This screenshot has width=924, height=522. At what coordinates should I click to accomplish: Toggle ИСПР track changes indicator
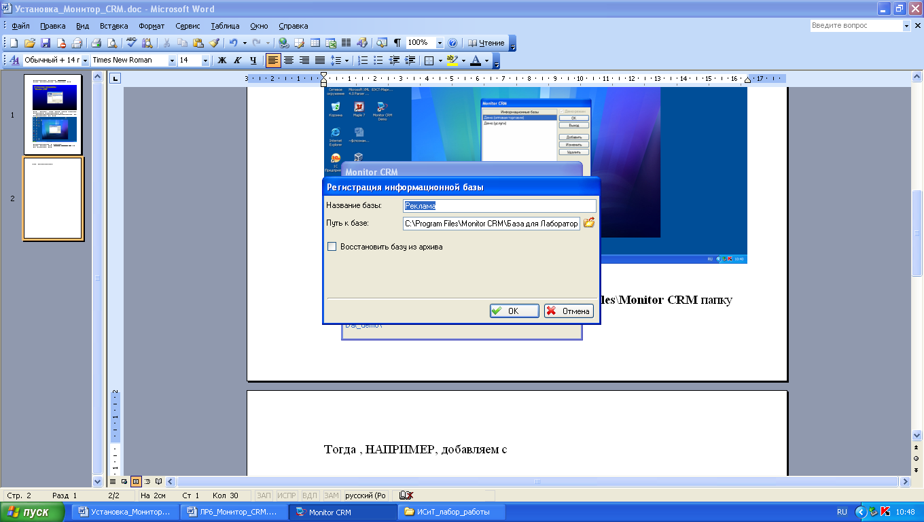[x=287, y=495]
